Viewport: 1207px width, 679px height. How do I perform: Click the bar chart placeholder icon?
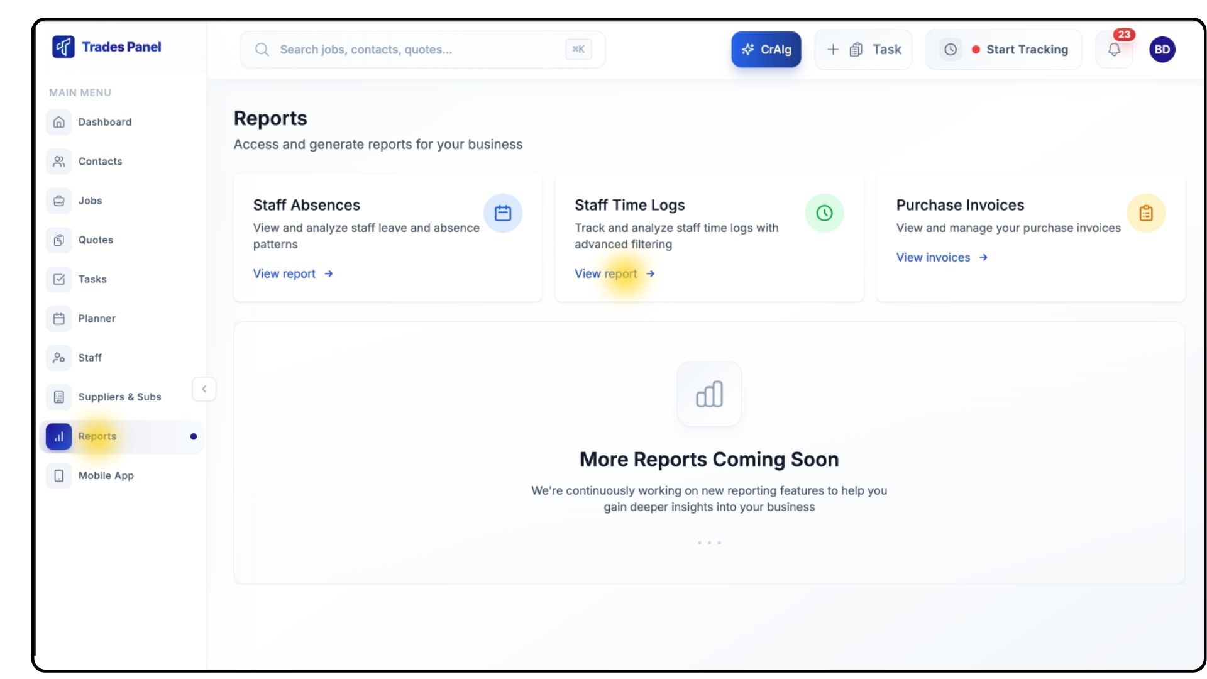coord(709,394)
